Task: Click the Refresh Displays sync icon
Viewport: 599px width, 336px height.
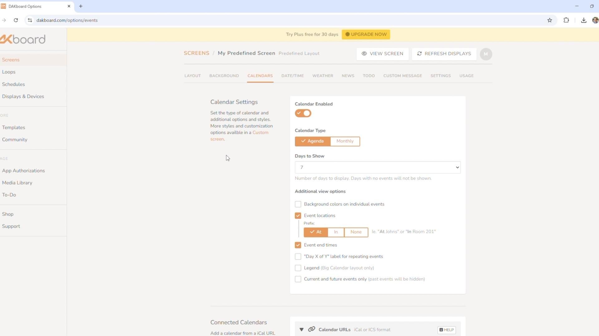Action: pos(419,54)
